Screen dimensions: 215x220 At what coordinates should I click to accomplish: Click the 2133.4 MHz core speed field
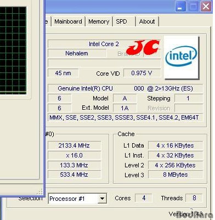click(74, 145)
